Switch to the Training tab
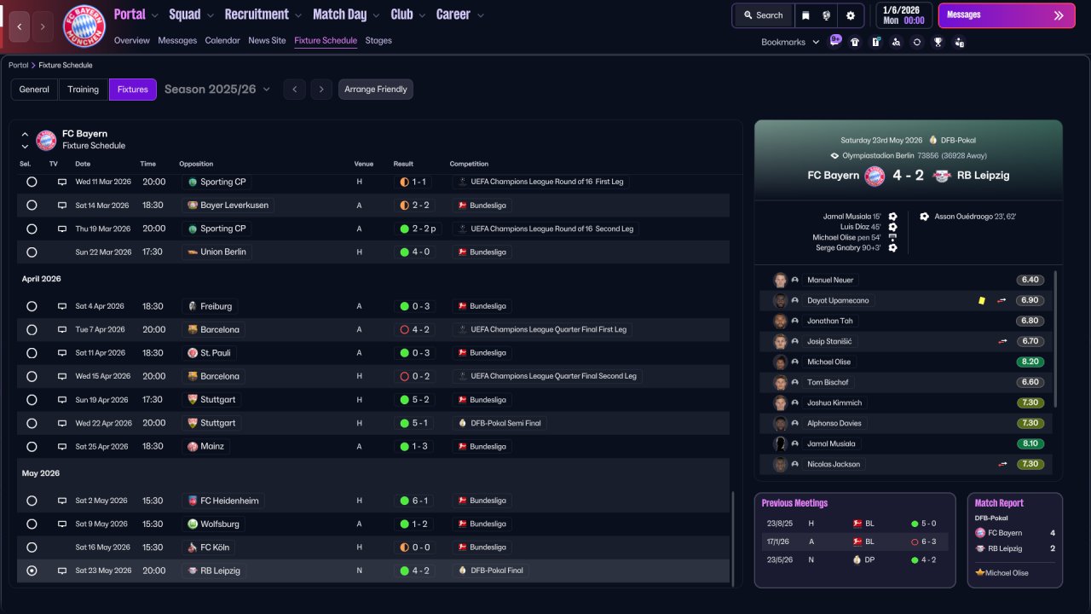This screenshot has height=614, width=1091. point(84,90)
